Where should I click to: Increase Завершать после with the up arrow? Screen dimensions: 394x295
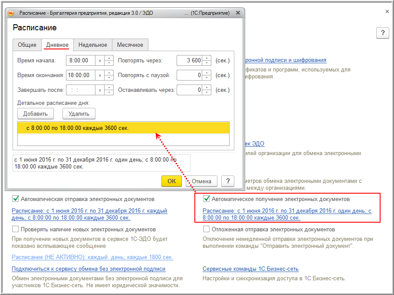tap(109, 88)
